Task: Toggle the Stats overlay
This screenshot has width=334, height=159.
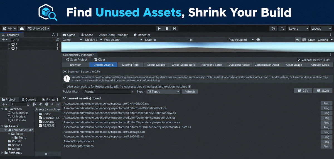Action: click(x=312, y=40)
